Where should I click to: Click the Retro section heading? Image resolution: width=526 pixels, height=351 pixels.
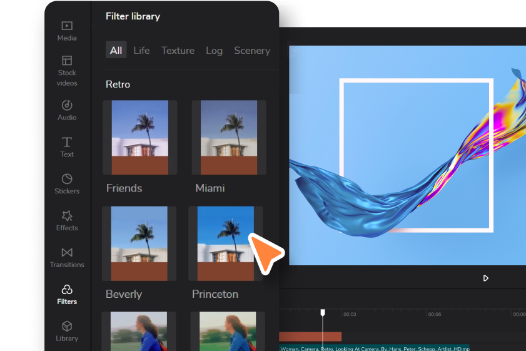point(118,84)
